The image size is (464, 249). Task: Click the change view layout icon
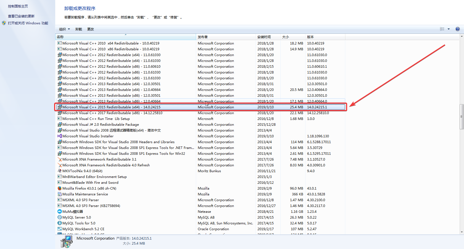[x=442, y=29]
